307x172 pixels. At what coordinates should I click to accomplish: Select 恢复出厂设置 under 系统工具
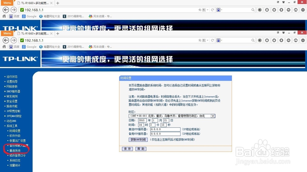coord(17,141)
